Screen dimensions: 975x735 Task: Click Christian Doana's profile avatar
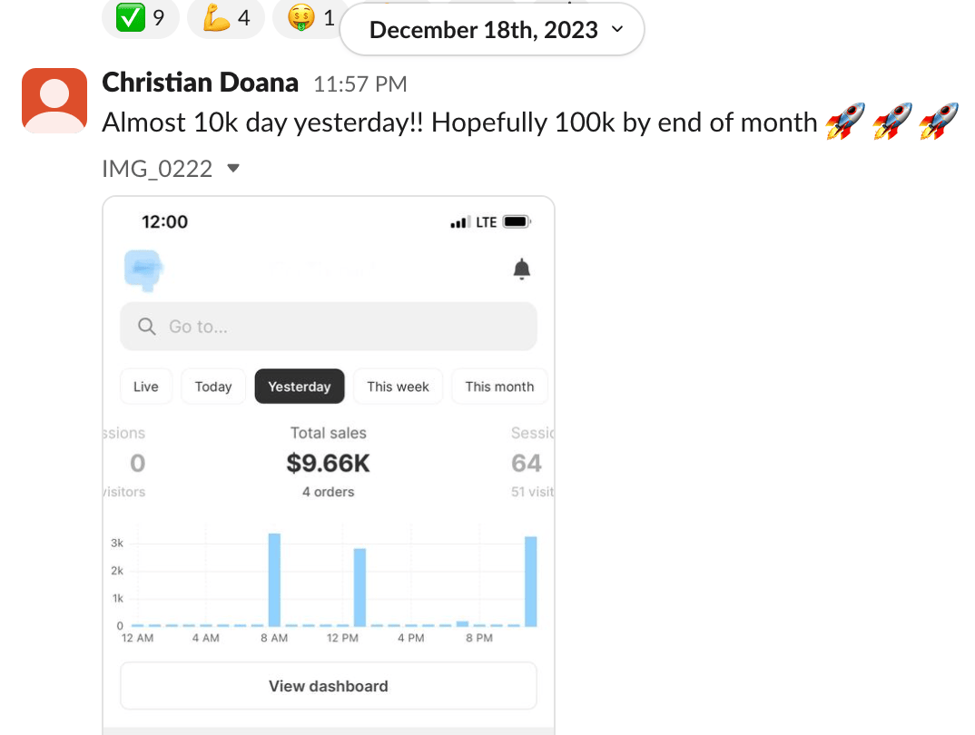[54, 100]
